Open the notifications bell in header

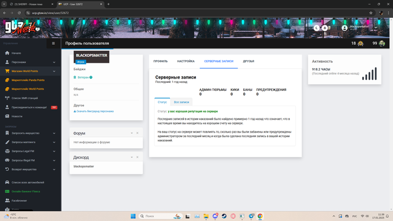coord(325,28)
